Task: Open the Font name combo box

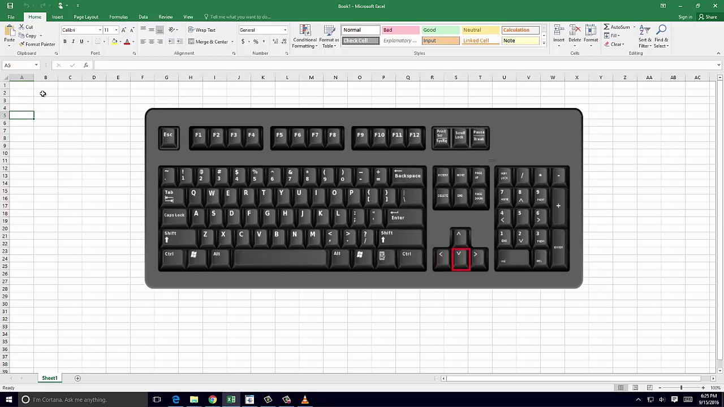Action: coord(81,30)
